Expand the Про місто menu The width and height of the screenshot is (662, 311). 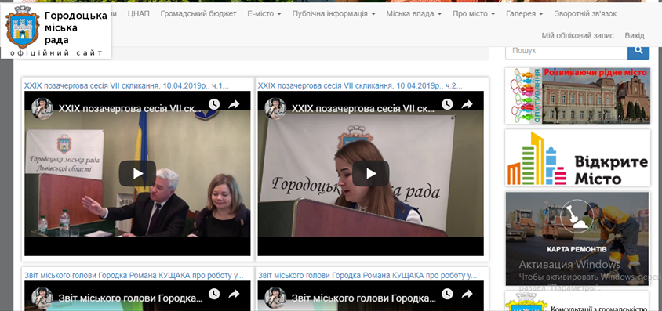tap(474, 14)
